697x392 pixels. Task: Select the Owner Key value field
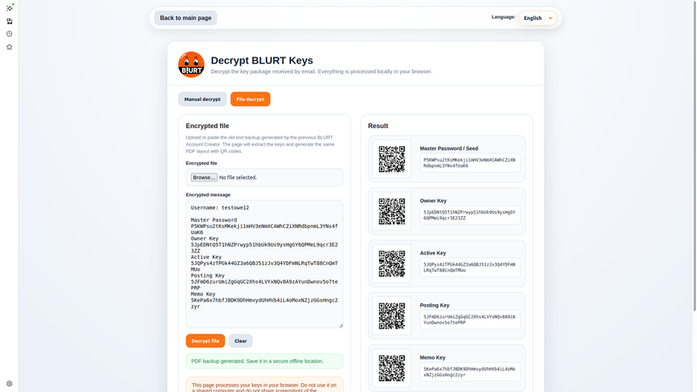click(470, 215)
